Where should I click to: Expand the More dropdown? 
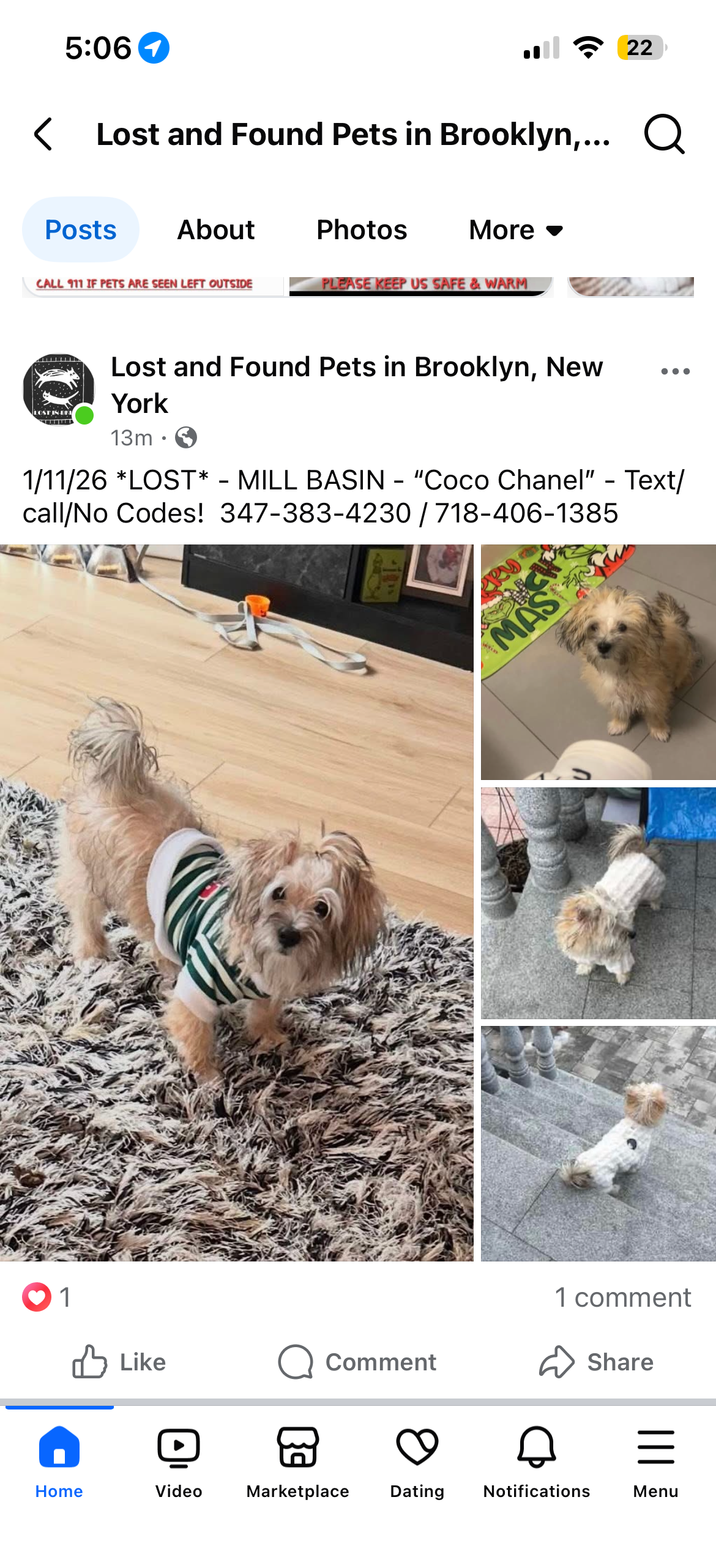[x=516, y=230]
